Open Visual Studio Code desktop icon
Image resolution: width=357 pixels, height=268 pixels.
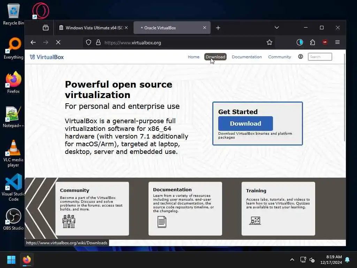click(13, 188)
